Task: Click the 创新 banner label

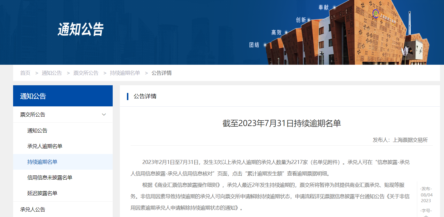Action: click(x=301, y=20)
